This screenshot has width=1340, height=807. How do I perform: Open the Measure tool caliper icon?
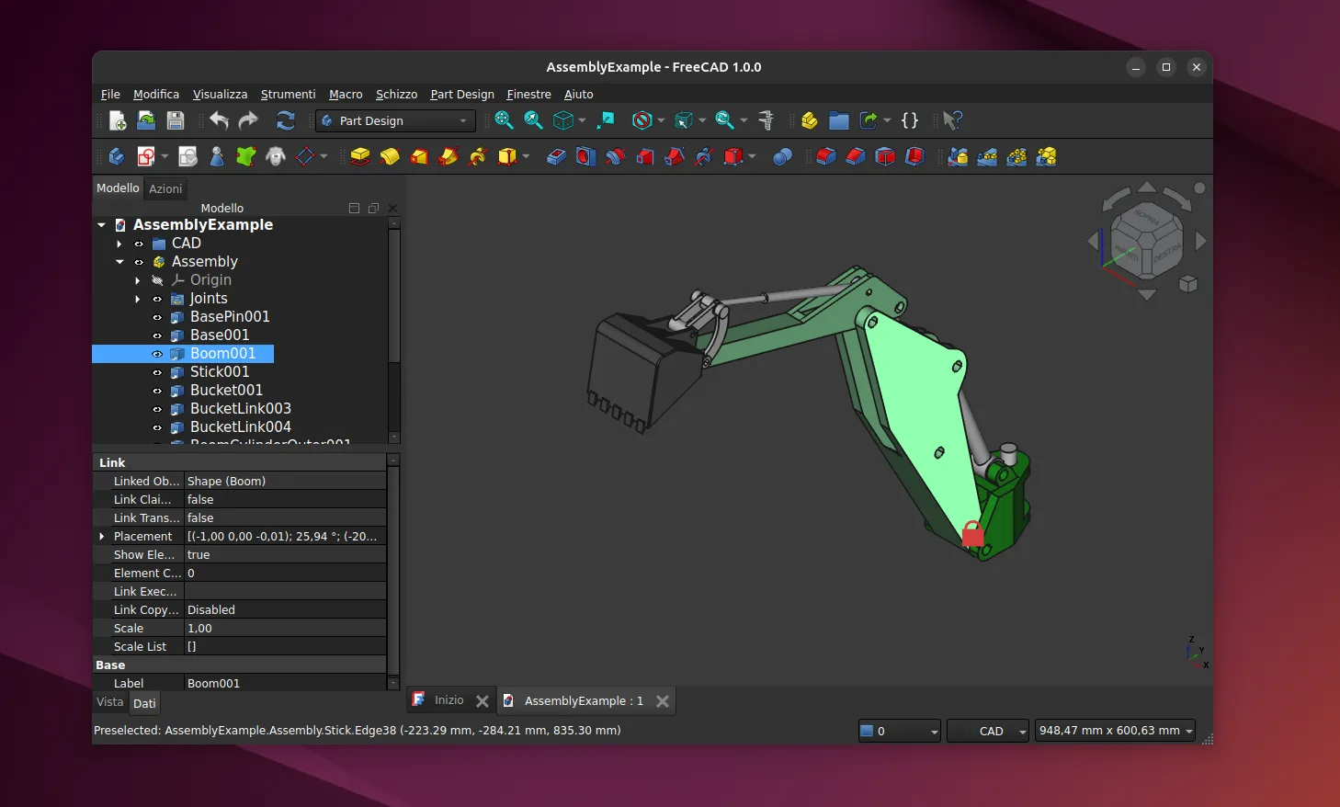[767, 120]
